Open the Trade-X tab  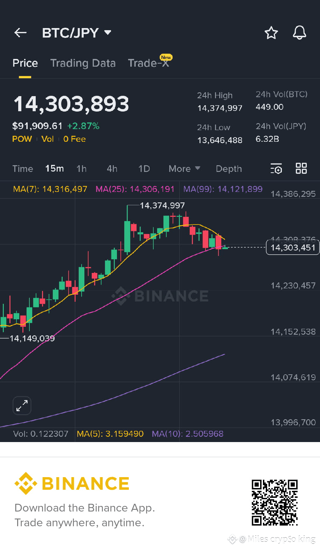pyautogui.click(x=149, y=63)
